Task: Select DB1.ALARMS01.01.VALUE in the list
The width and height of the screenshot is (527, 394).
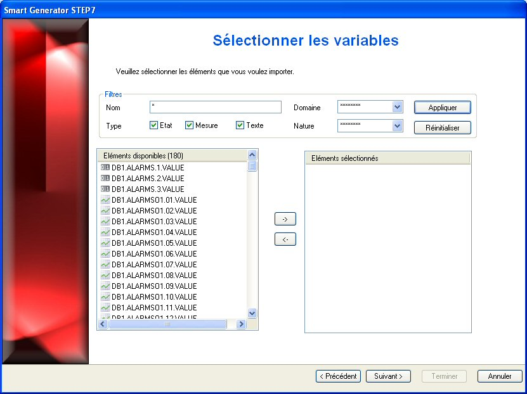Action: click(x=154, y=200)
